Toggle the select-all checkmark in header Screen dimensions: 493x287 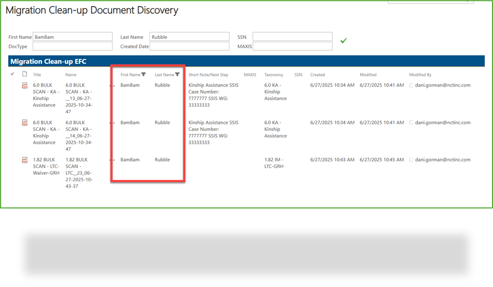click(12, 74)
